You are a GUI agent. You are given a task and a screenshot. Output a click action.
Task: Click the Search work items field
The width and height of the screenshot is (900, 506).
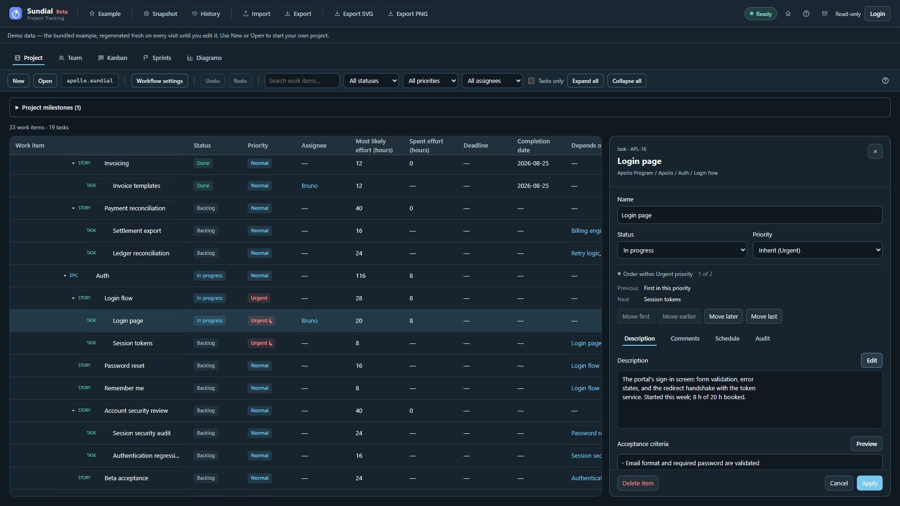[x=302, y=81]
